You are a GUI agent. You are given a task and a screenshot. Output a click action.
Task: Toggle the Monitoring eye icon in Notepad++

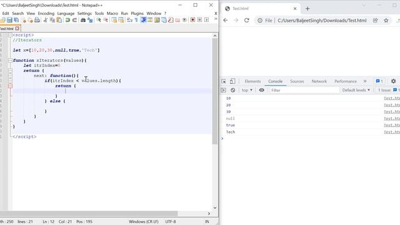(184, 20)
